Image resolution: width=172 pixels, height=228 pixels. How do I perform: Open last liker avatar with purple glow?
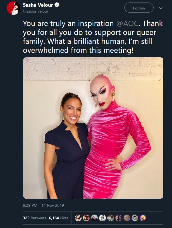143,218
